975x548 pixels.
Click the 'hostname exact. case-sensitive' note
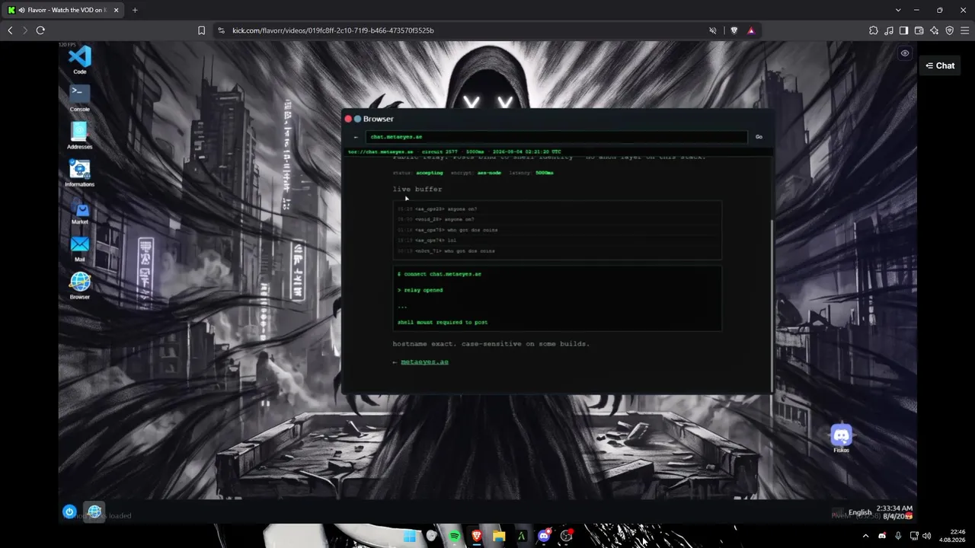pyautogui.click(x=491, y=344)
